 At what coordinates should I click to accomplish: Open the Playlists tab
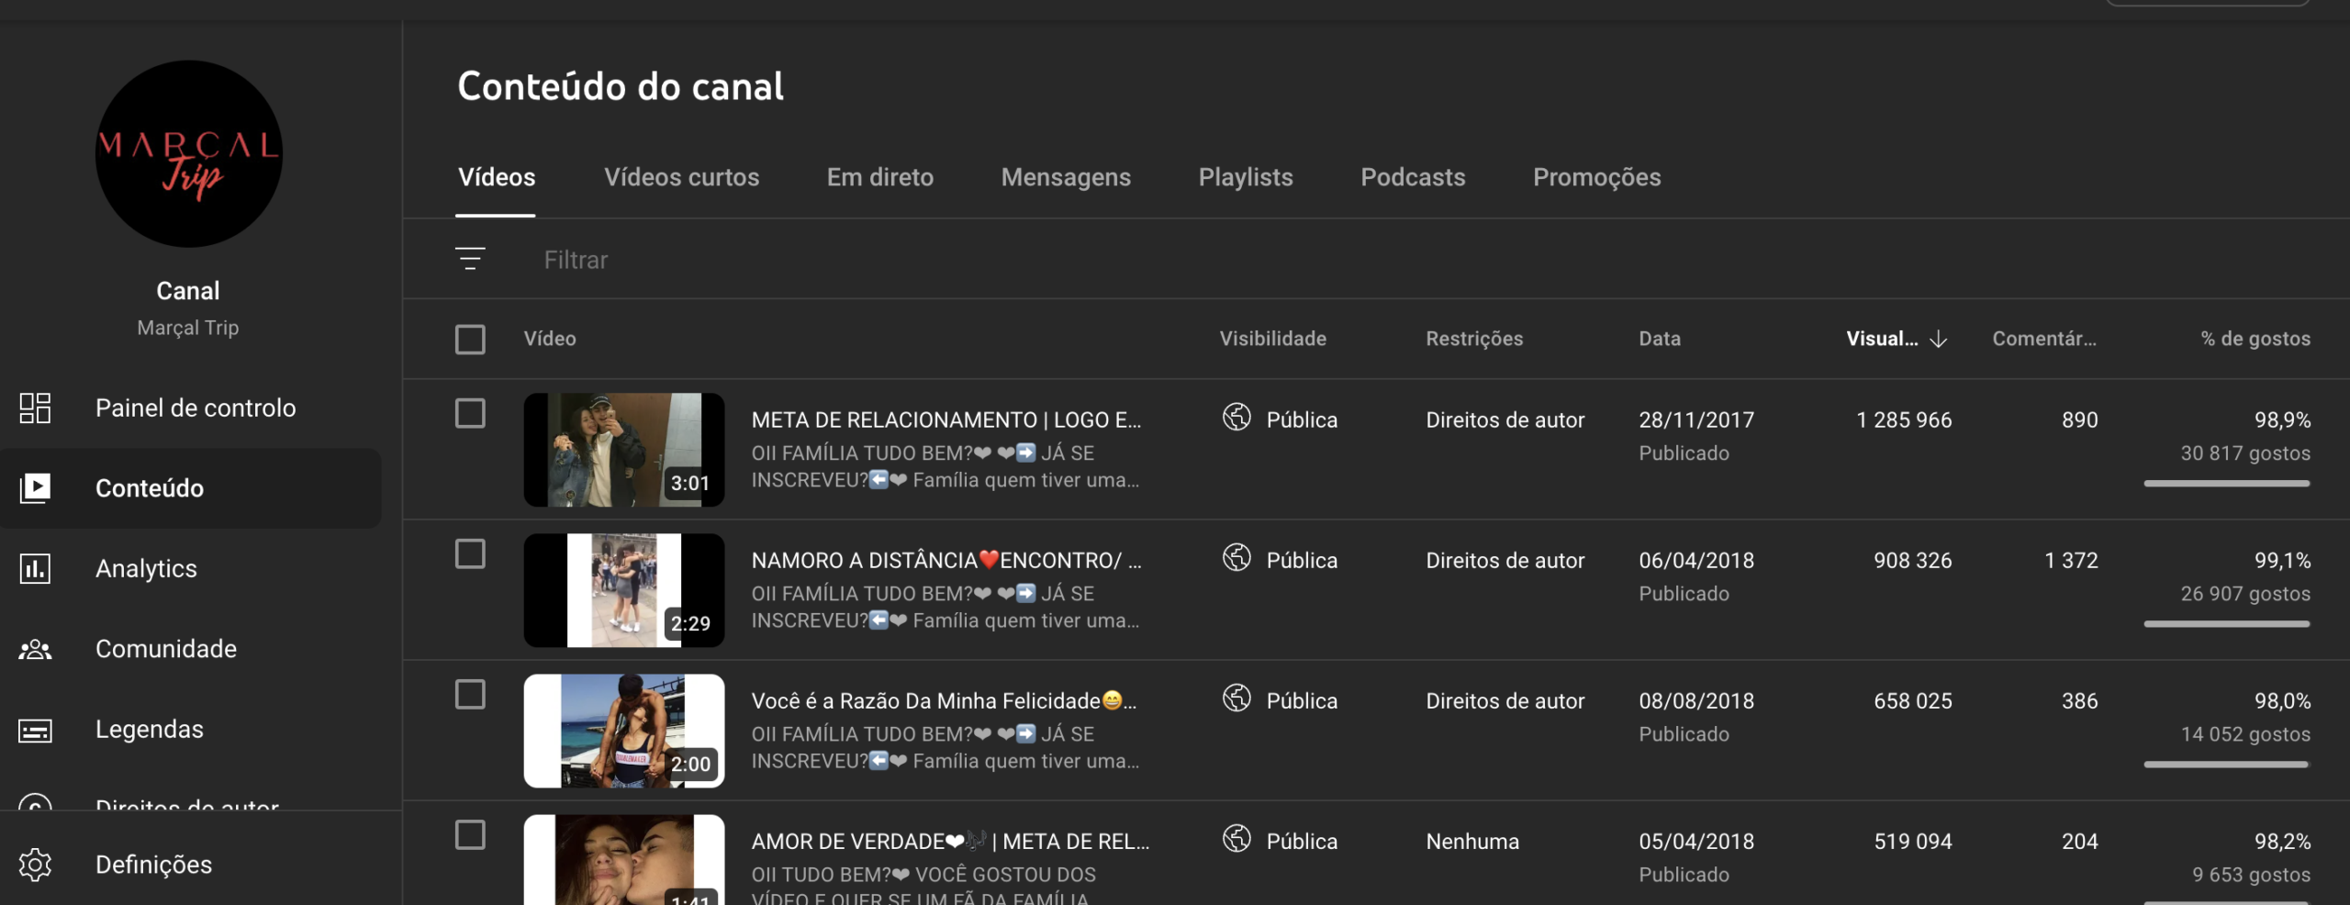[x=1245, y=177]
